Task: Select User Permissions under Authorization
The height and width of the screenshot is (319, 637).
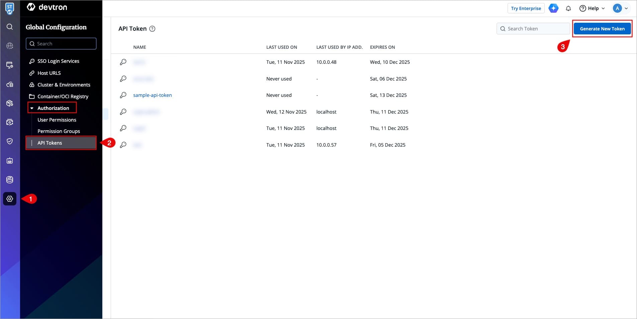Action: 57,120
